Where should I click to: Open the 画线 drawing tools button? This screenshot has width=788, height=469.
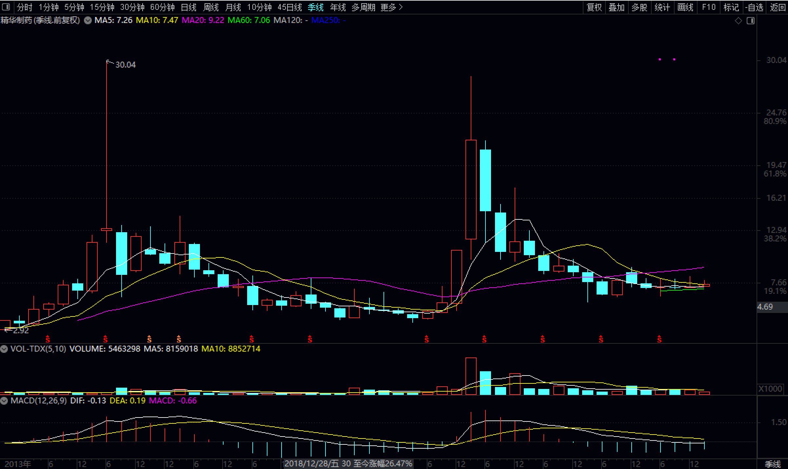(685, 7)
